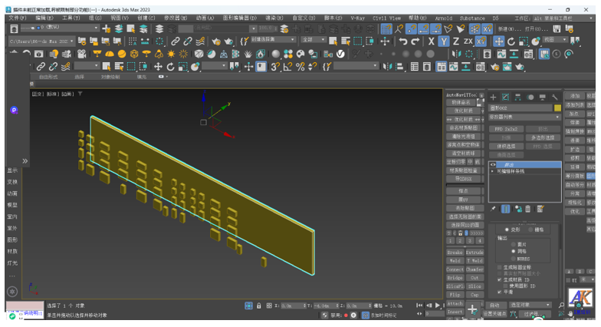The width and height of the screenshot is (601, 327).
Task: Click the object name field
Action: tap(517, 108)
